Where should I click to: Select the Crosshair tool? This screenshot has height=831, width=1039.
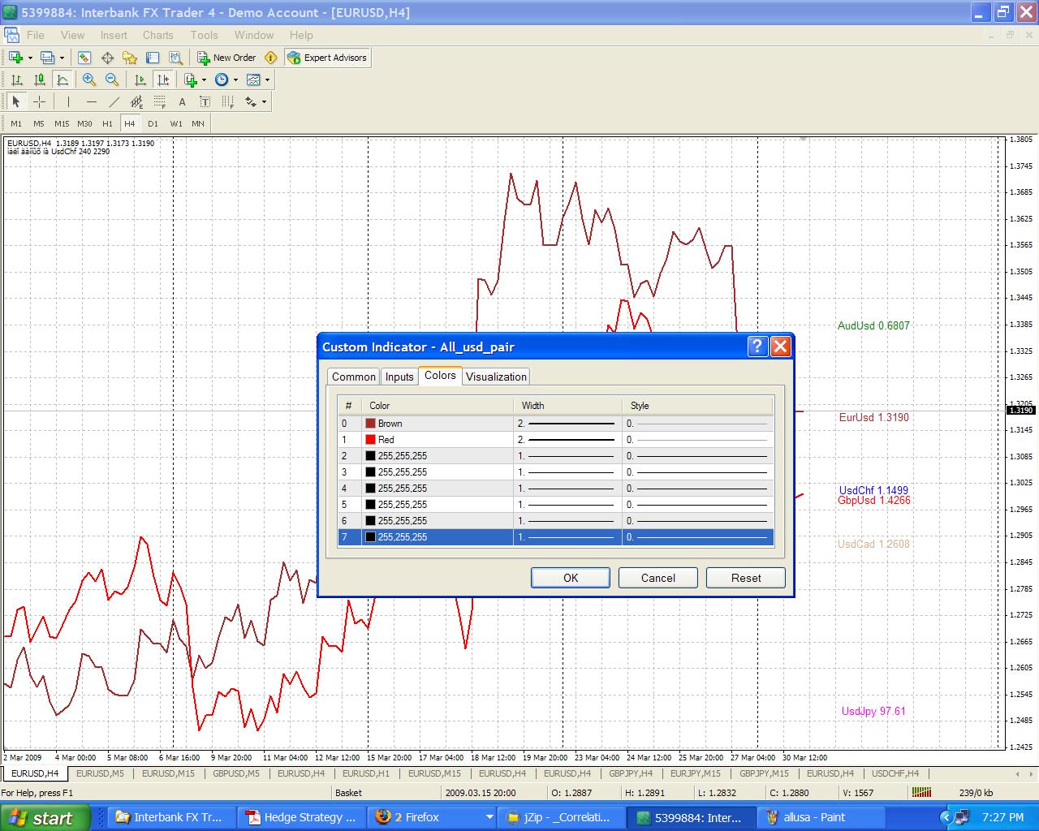[x=39, y=101]
